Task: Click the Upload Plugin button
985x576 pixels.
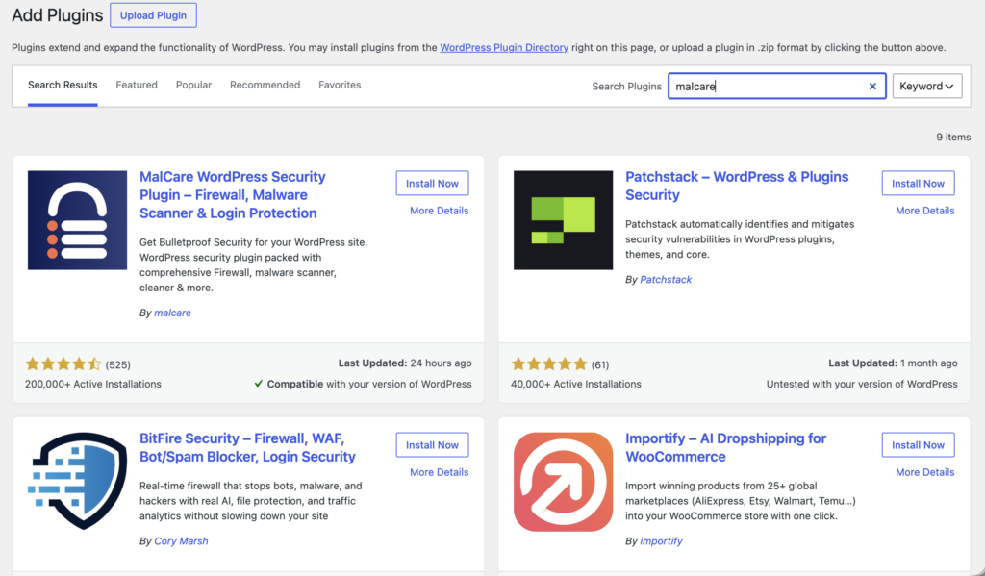Action: pos(153,15)
